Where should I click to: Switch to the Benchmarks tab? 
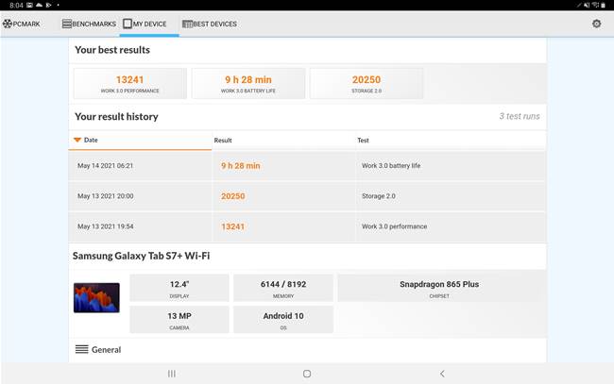pyautogui.click(x=89, y=24)
